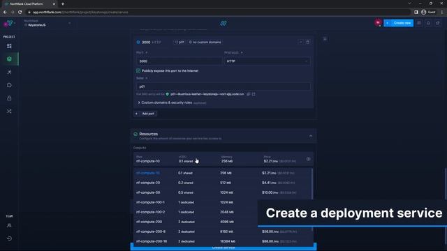447x251 pixels.
Task: Click the browser address bar
Action: click(219, 13)
